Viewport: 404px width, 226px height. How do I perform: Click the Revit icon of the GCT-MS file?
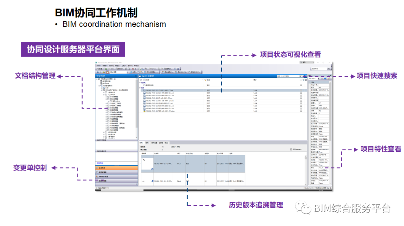tap(144, 101)
